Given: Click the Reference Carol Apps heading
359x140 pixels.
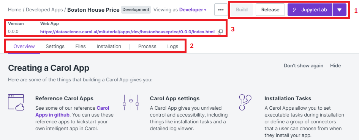Looking at the screenshot, I should coord(64,98).
